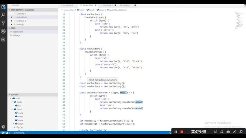The height and width of the screenshot is (138, 246).
Task: Take a snapshot with the camera icon
Action: 228,132
